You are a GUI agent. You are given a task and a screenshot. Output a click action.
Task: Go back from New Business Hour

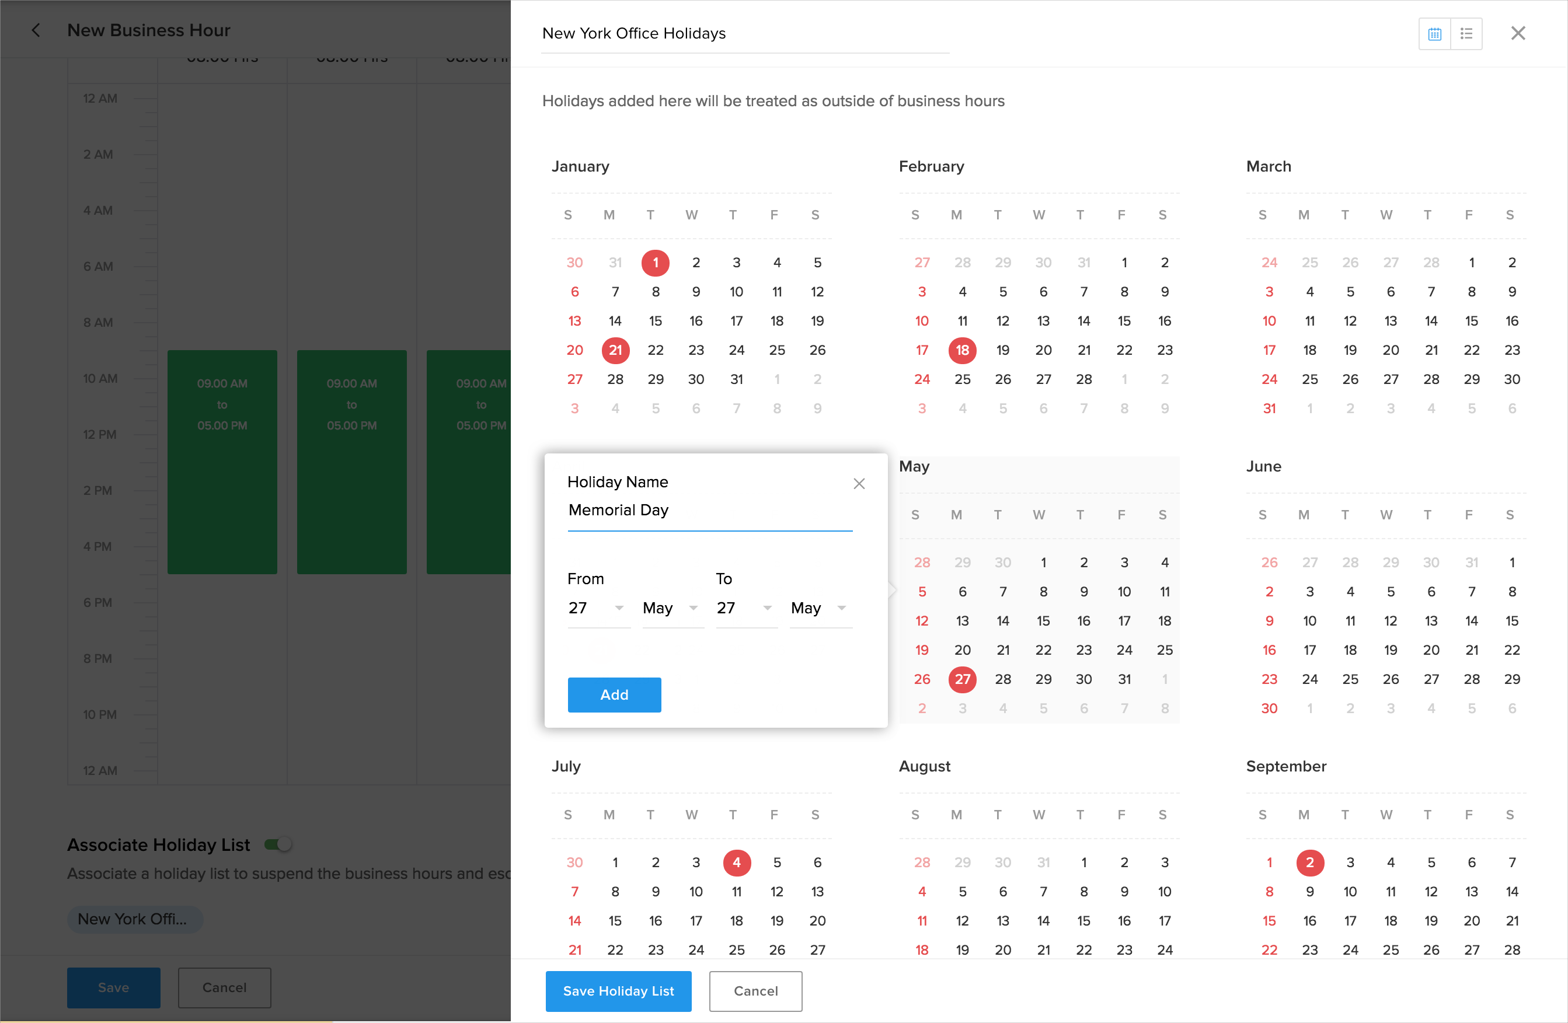tap(36, 30)
